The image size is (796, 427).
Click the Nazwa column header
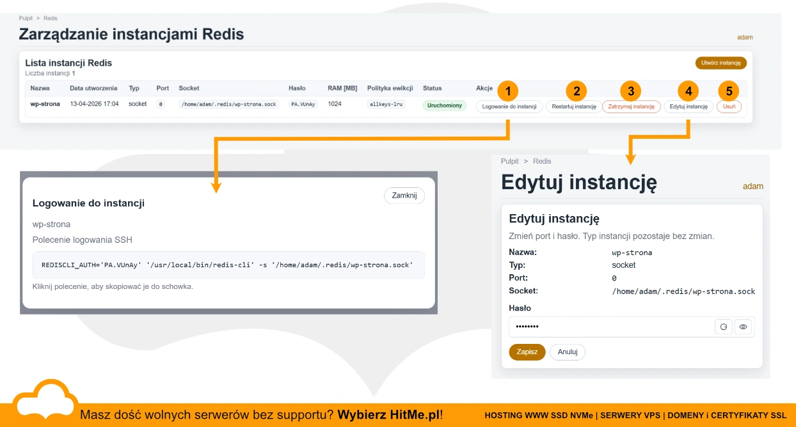click(40, 88)
